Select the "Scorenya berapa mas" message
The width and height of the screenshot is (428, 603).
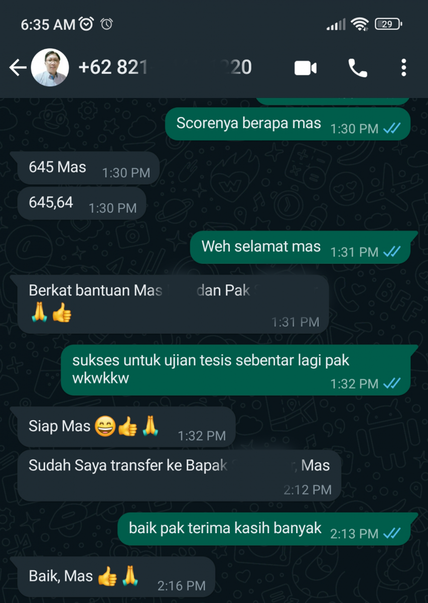tap(288, 125)
